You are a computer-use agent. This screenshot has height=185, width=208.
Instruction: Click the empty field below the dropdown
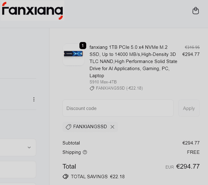[18, 170]
